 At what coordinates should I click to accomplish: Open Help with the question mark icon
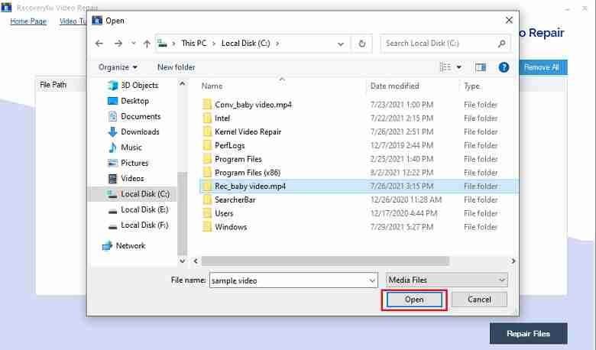coord(504,67)
